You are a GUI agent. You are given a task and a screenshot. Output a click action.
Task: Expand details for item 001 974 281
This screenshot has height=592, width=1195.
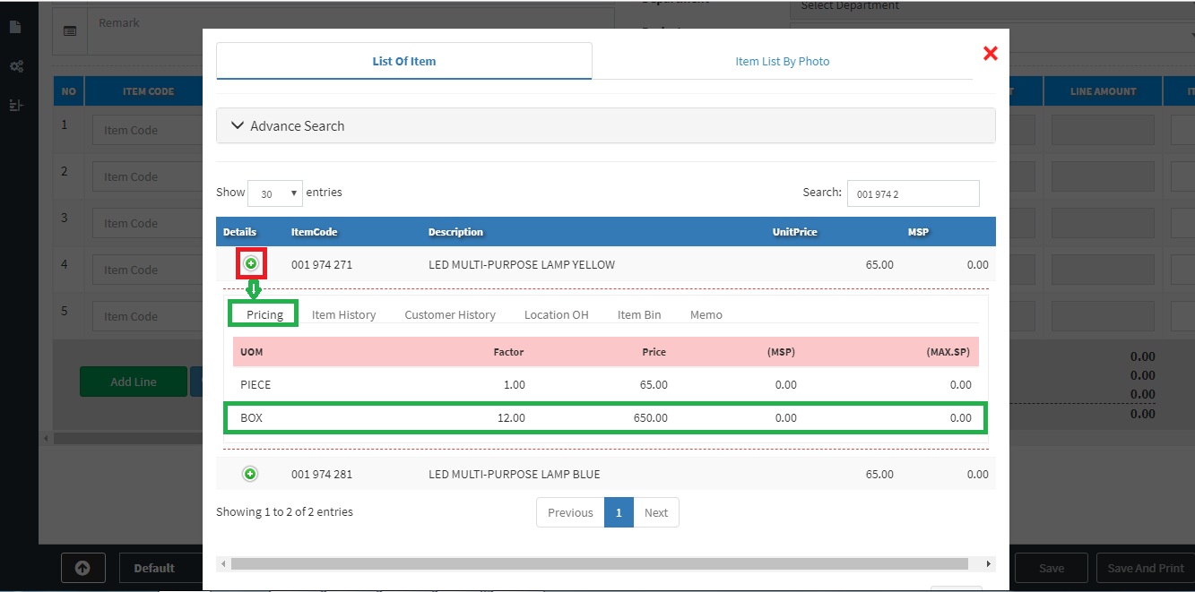250,474
